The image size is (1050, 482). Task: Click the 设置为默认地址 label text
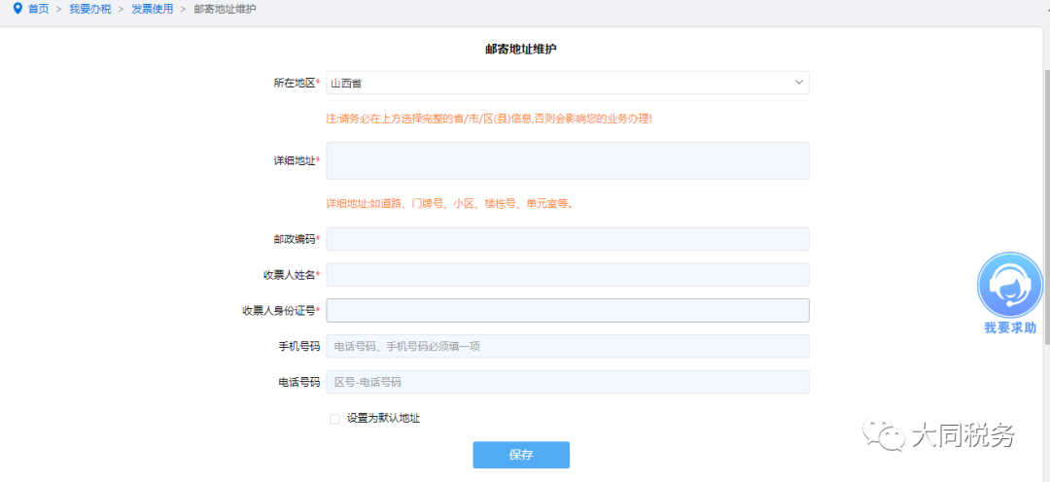point(383,419)
